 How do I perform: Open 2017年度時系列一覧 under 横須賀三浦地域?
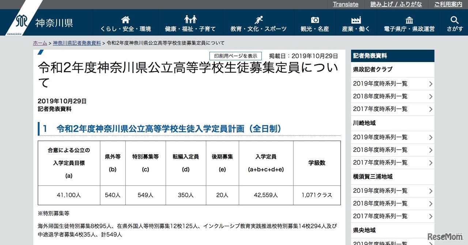coord(392,216)
